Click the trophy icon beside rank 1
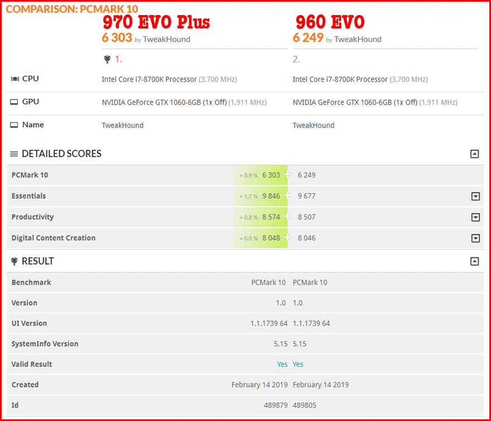 tap(107, 59)
